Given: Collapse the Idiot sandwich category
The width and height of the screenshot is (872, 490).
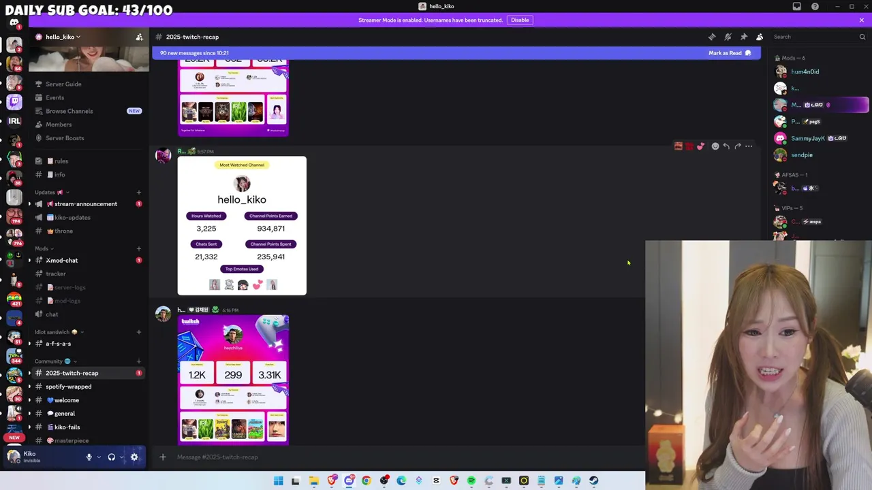Looking at the screenshot, I should click(59, 332).
